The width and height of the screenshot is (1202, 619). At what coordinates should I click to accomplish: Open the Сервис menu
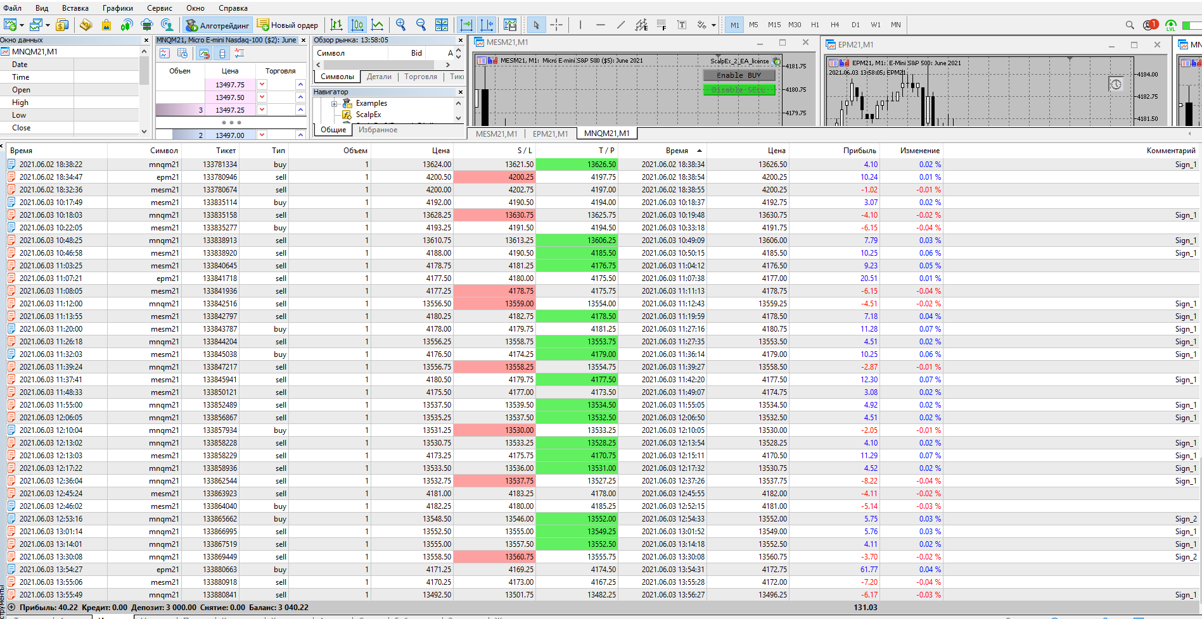tap(159, 8)
